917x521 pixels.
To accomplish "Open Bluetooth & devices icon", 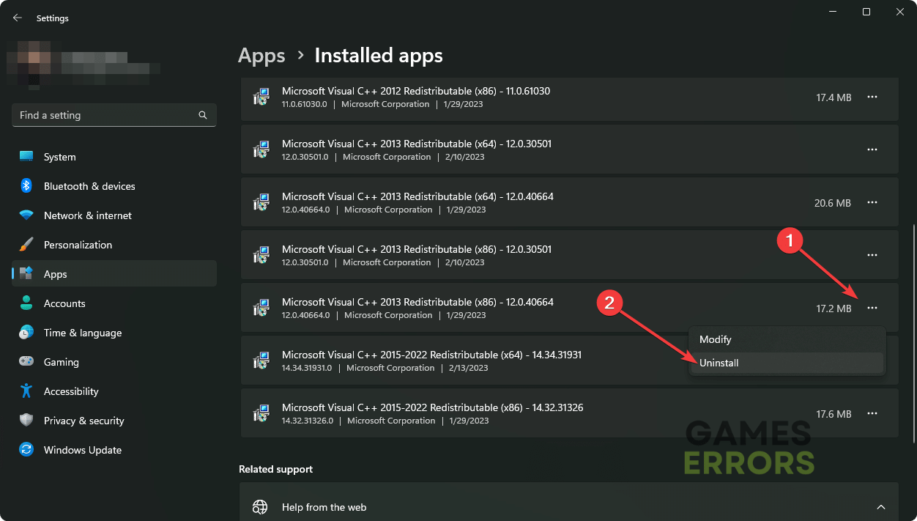I will click(26, 186).
